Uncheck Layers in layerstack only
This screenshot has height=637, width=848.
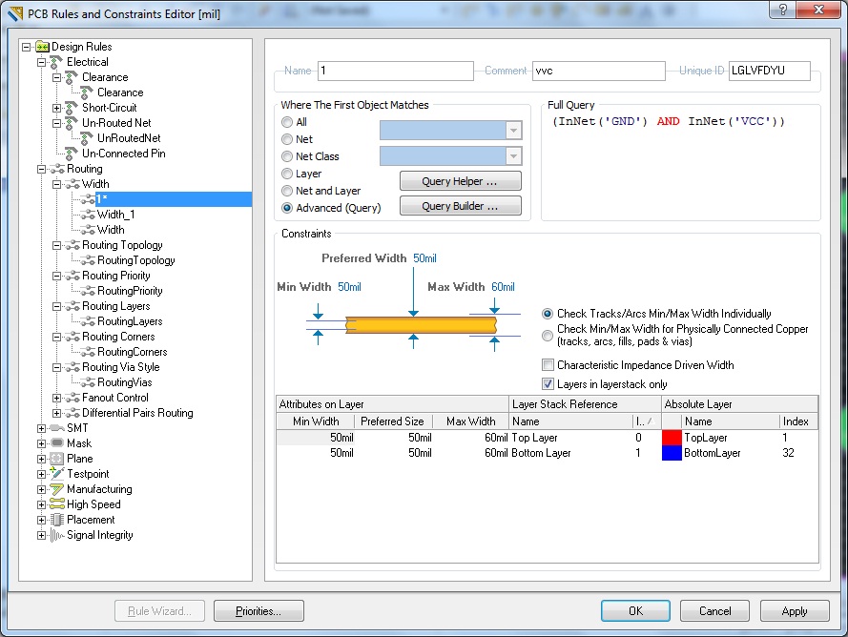548,384
